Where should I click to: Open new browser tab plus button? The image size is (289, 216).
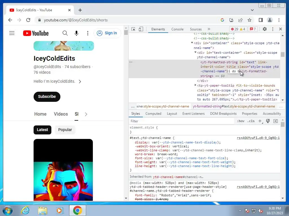80,10
